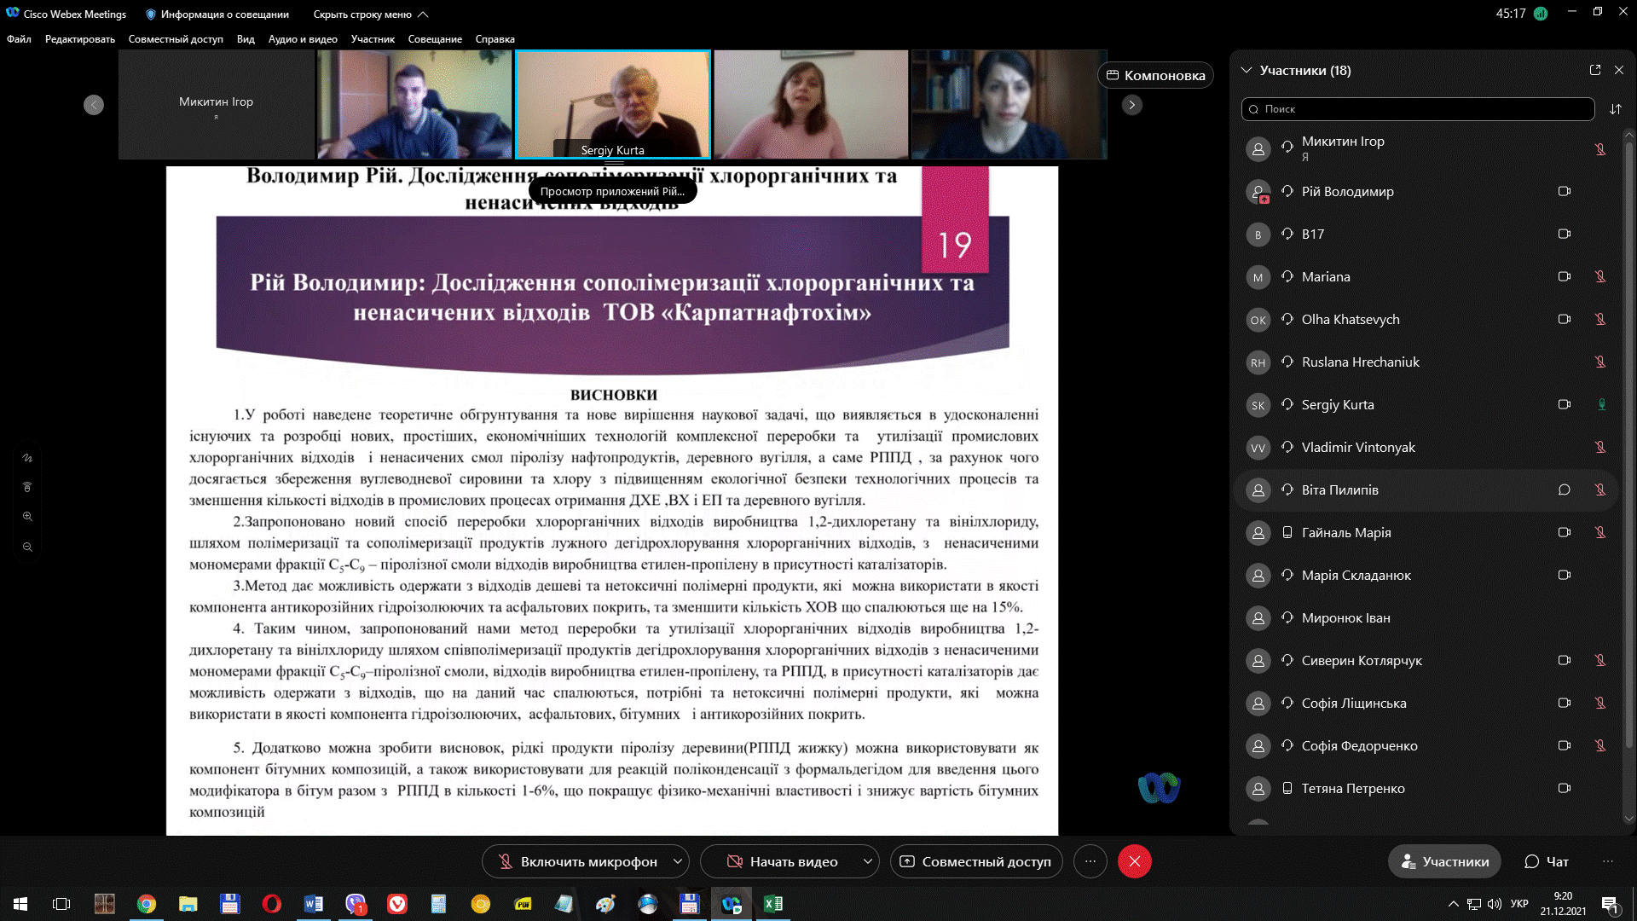Click muted mic icon in Vladimir Vintonyak row
This screenshot has height=921, width=1637.
1600,447
